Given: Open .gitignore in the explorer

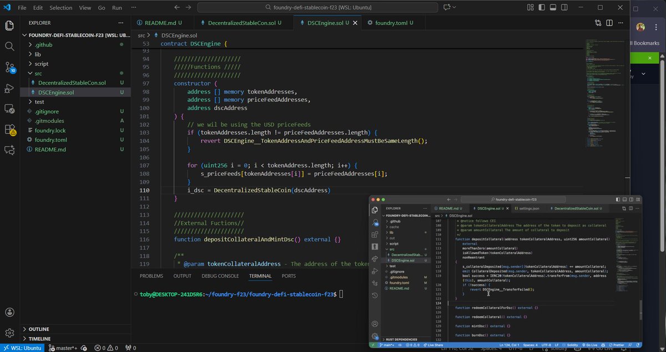Looking at the screenshot, I should click(x=46, y=111).
